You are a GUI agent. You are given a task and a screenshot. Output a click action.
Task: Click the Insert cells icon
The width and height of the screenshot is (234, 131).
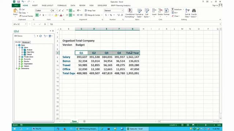click(154, 11)
